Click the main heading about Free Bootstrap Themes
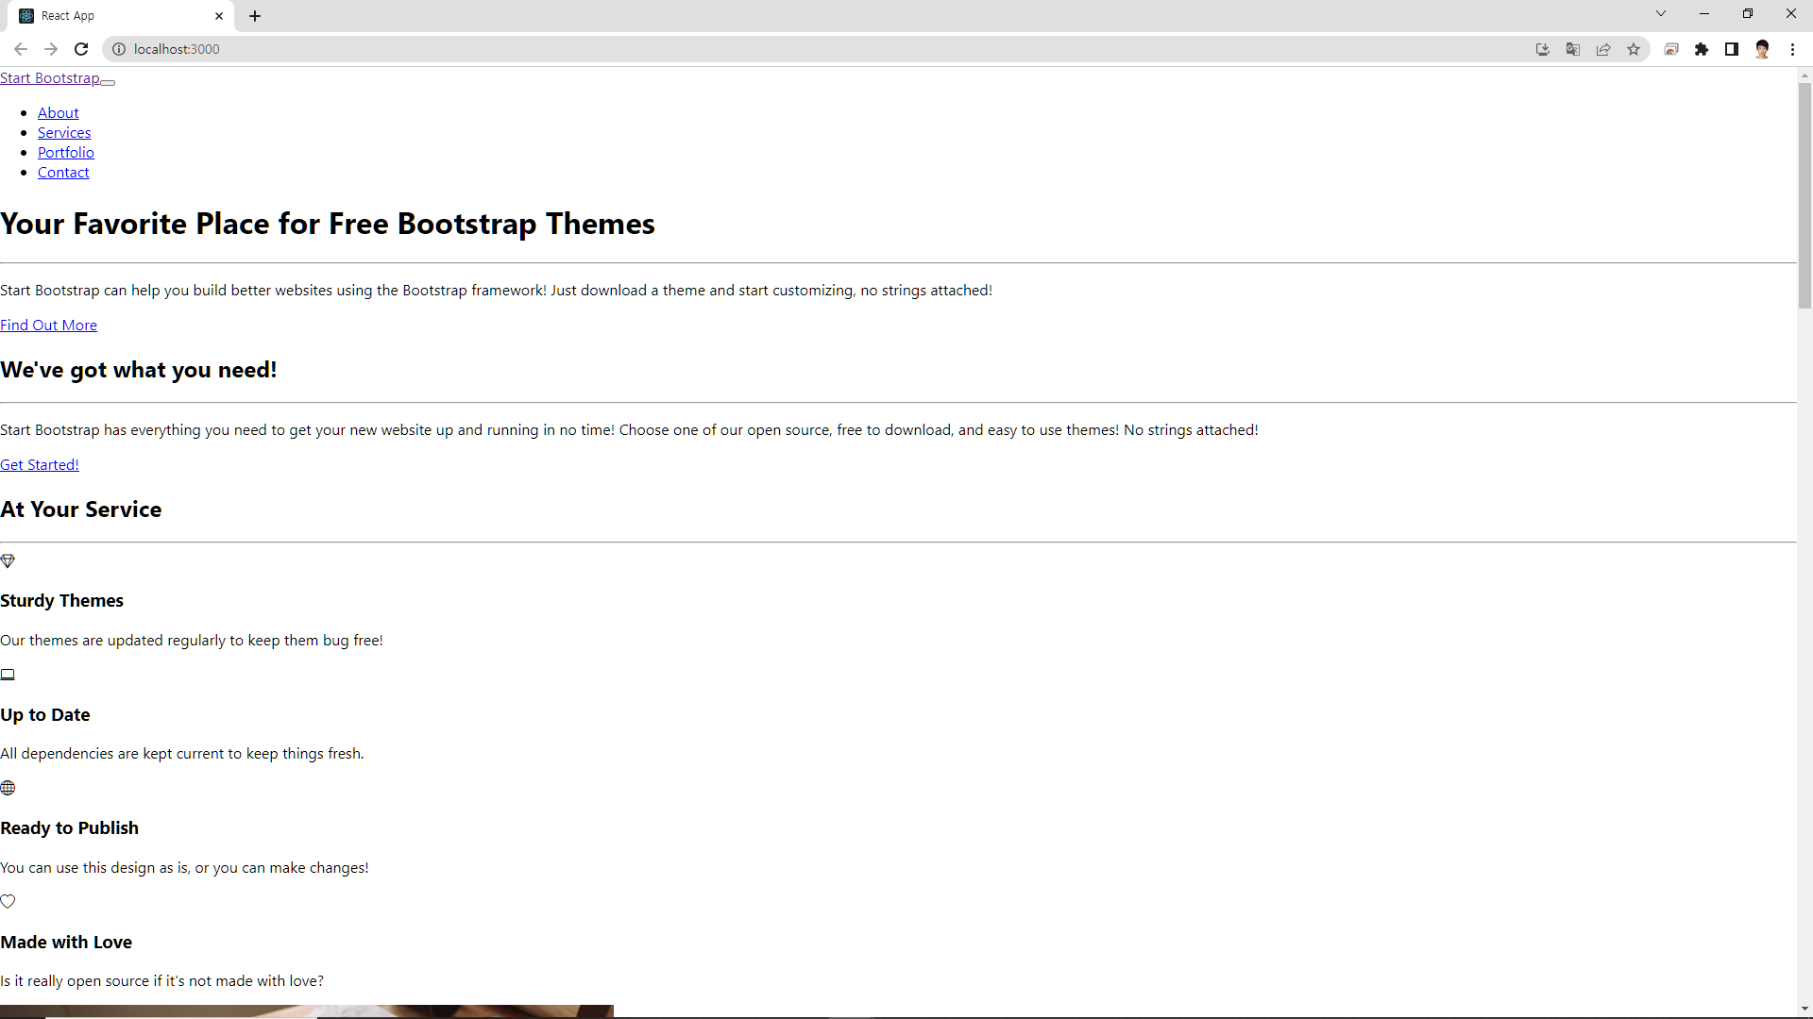 (328, 225)
